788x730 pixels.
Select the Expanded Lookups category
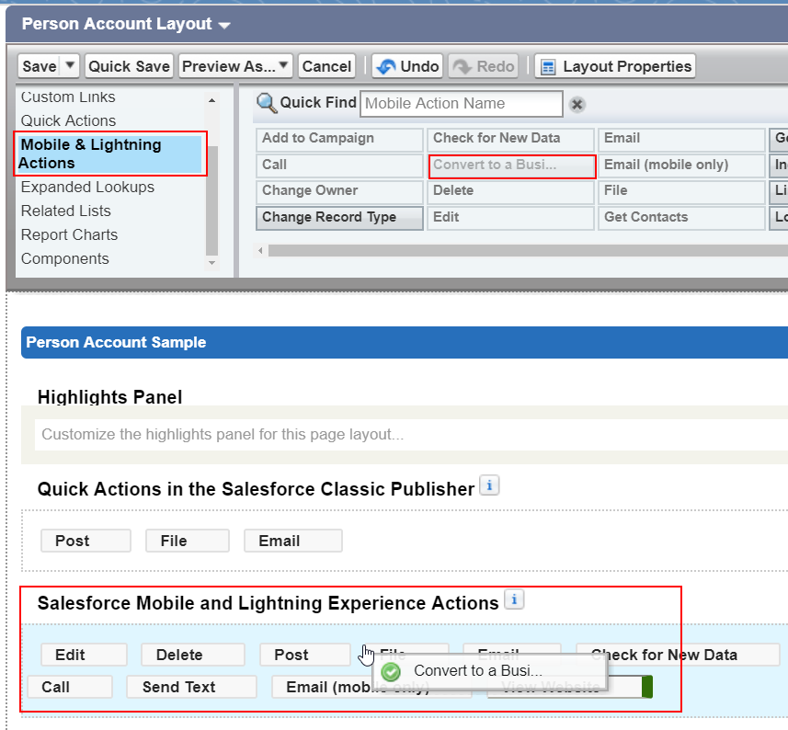pos(86,187)
